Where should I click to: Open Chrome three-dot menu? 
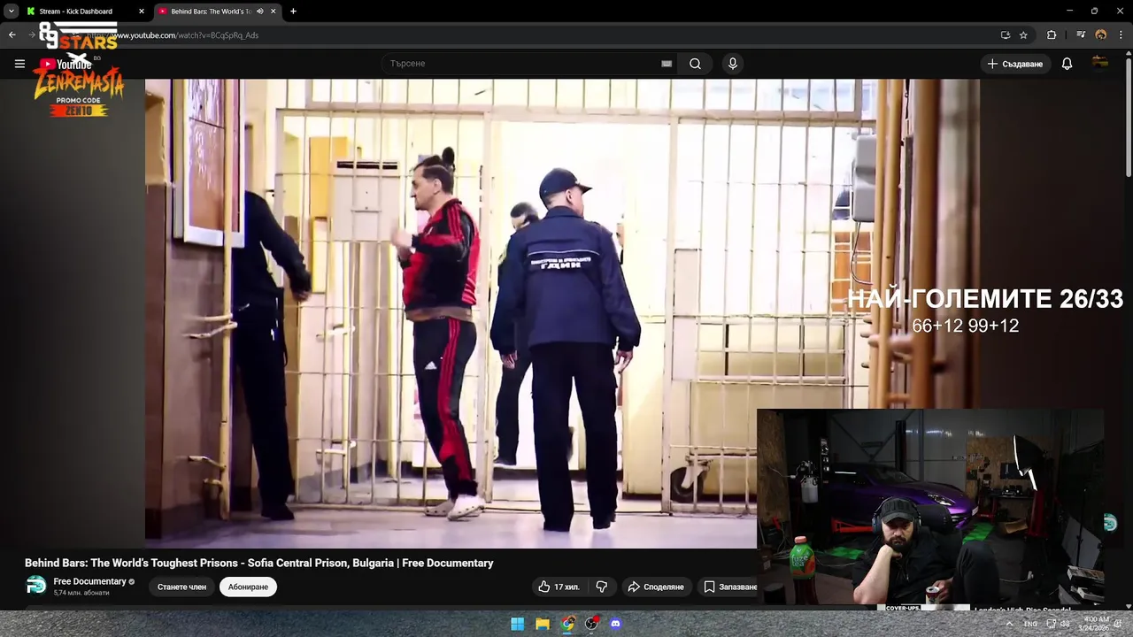[1120, 35]
